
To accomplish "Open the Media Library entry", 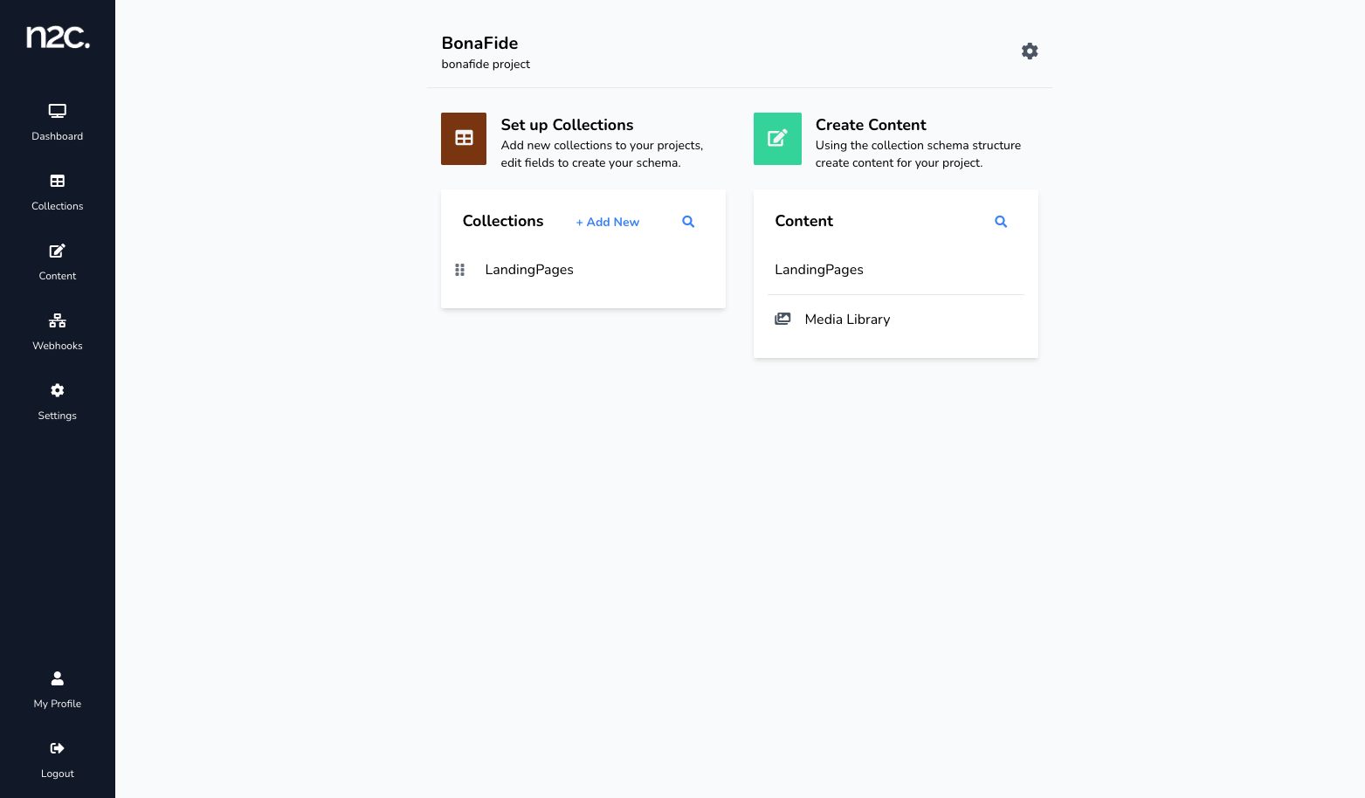I will [x=847, y=320].
